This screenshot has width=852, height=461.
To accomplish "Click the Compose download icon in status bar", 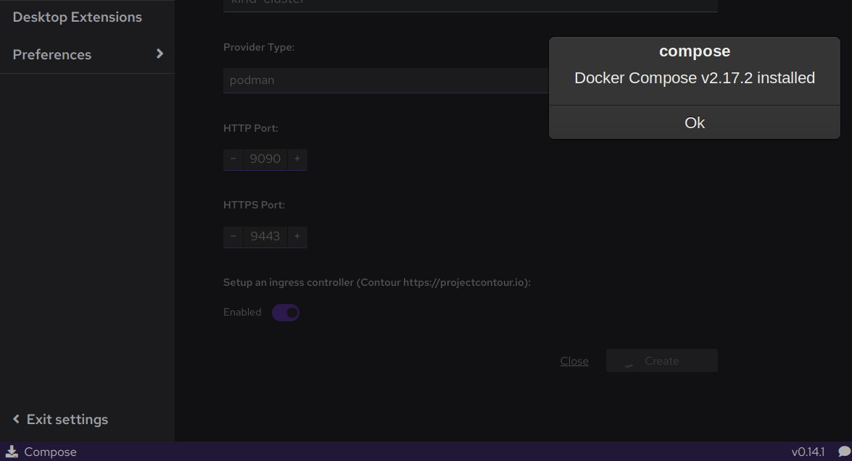I will pos(10,452).
